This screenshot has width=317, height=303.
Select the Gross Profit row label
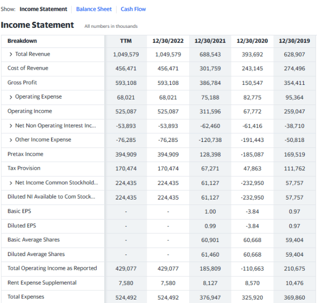pyautogui.click(x=22, y=82)
